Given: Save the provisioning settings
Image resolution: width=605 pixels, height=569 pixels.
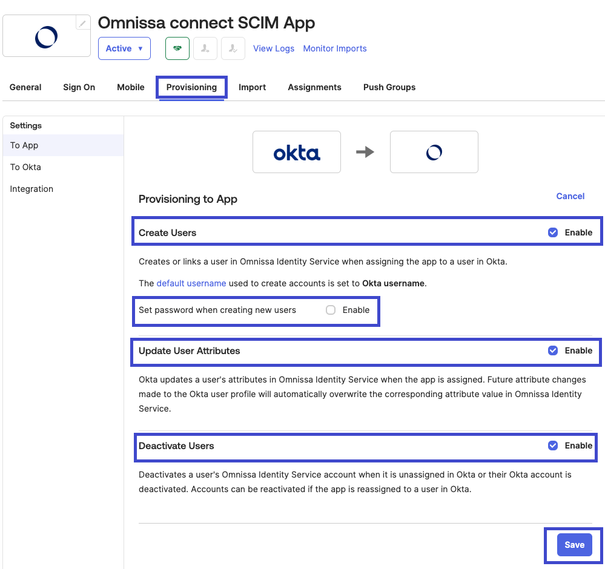Looking at the screenshot, I should pos(575,545).
